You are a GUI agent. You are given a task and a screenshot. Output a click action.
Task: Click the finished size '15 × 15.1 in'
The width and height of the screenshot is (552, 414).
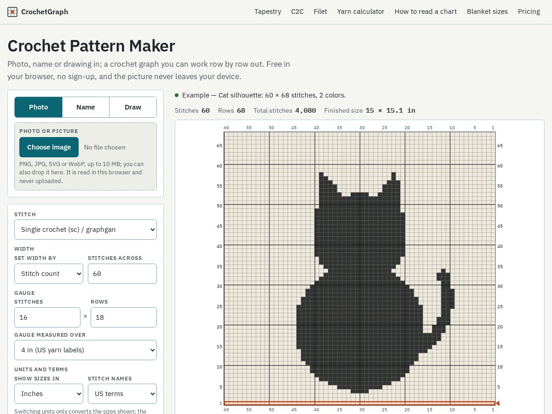391,110
